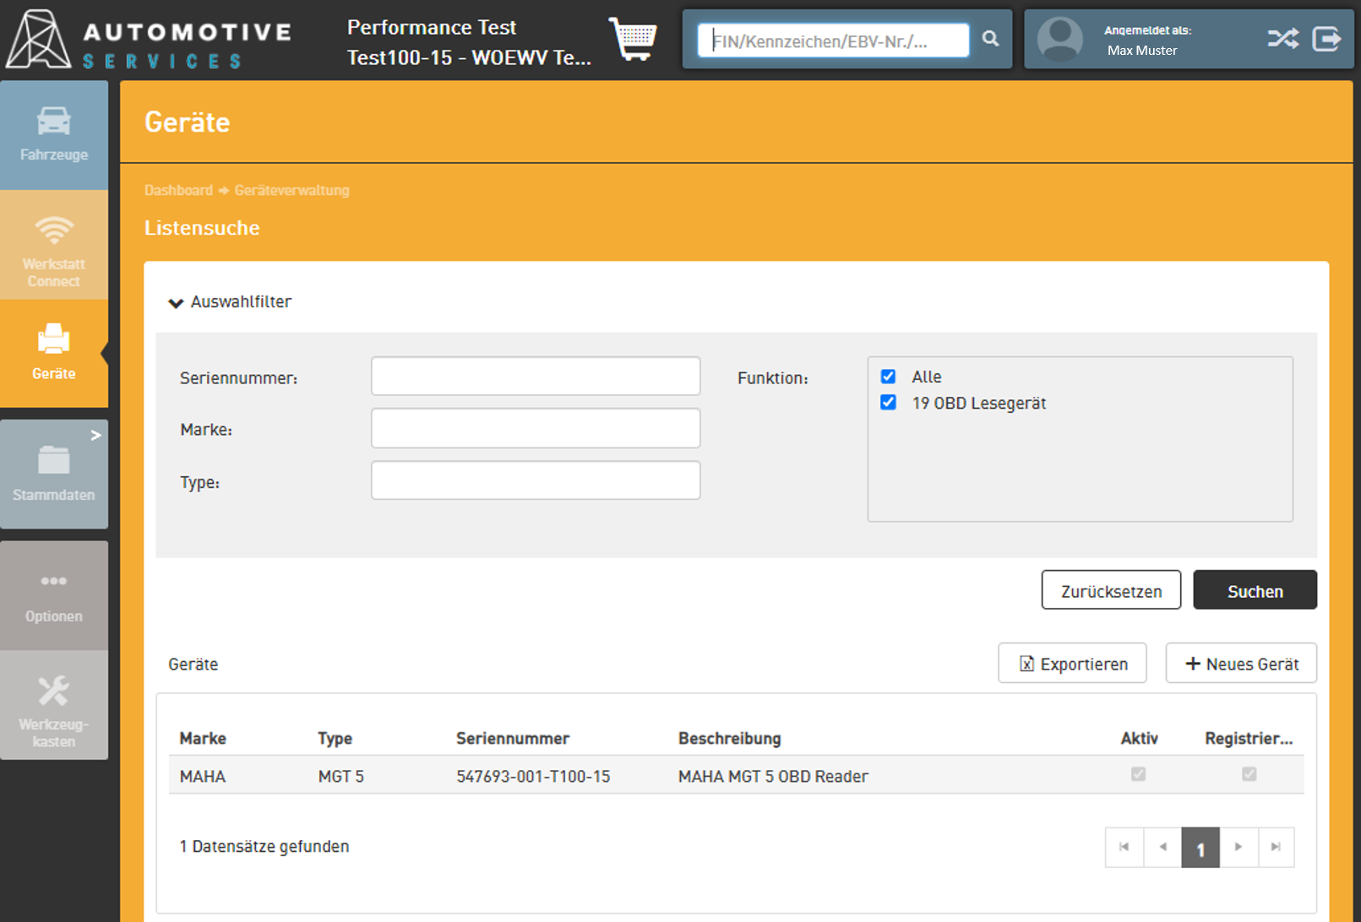Open the Optionen menu in sidebar

54,595
